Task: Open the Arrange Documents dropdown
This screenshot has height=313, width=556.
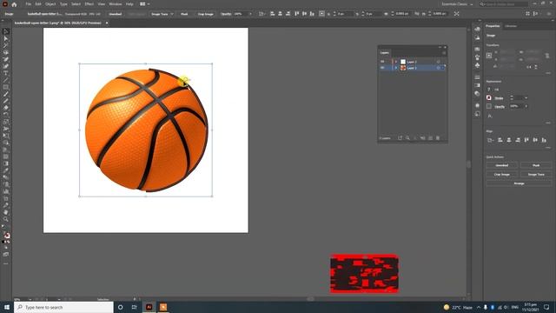Action: tap(144, 4)
